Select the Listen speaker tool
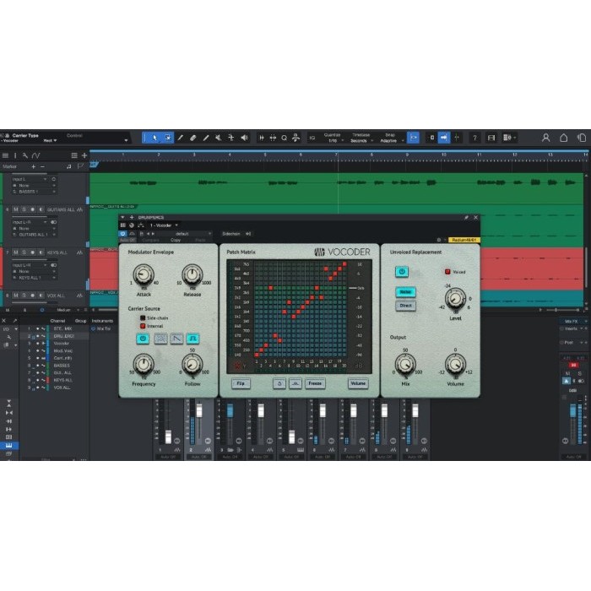This screenshot has width=591, height=591. (x=244, y=138)
